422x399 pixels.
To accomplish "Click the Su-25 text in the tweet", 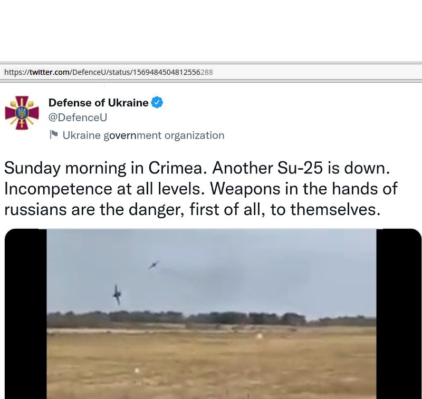I will coord(300,168).
